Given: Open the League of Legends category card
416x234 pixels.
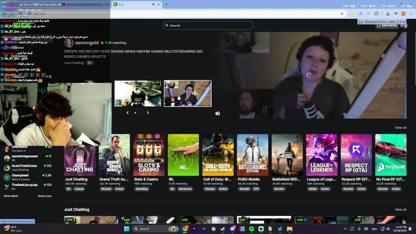Looking at the screenshot, I should pos(322,155).
